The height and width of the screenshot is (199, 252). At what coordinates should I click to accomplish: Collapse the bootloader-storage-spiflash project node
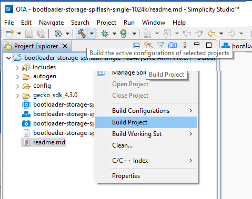pos(8,58)
